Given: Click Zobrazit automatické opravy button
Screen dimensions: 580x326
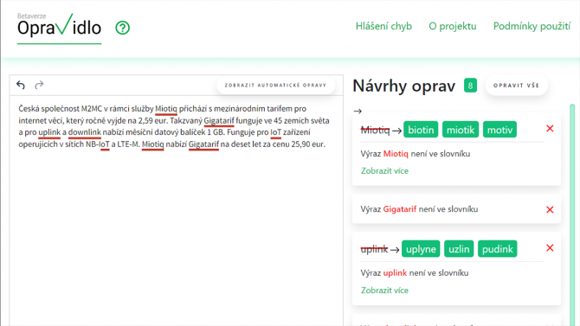Looking at the screenshot, I should (x=275, y=86).
